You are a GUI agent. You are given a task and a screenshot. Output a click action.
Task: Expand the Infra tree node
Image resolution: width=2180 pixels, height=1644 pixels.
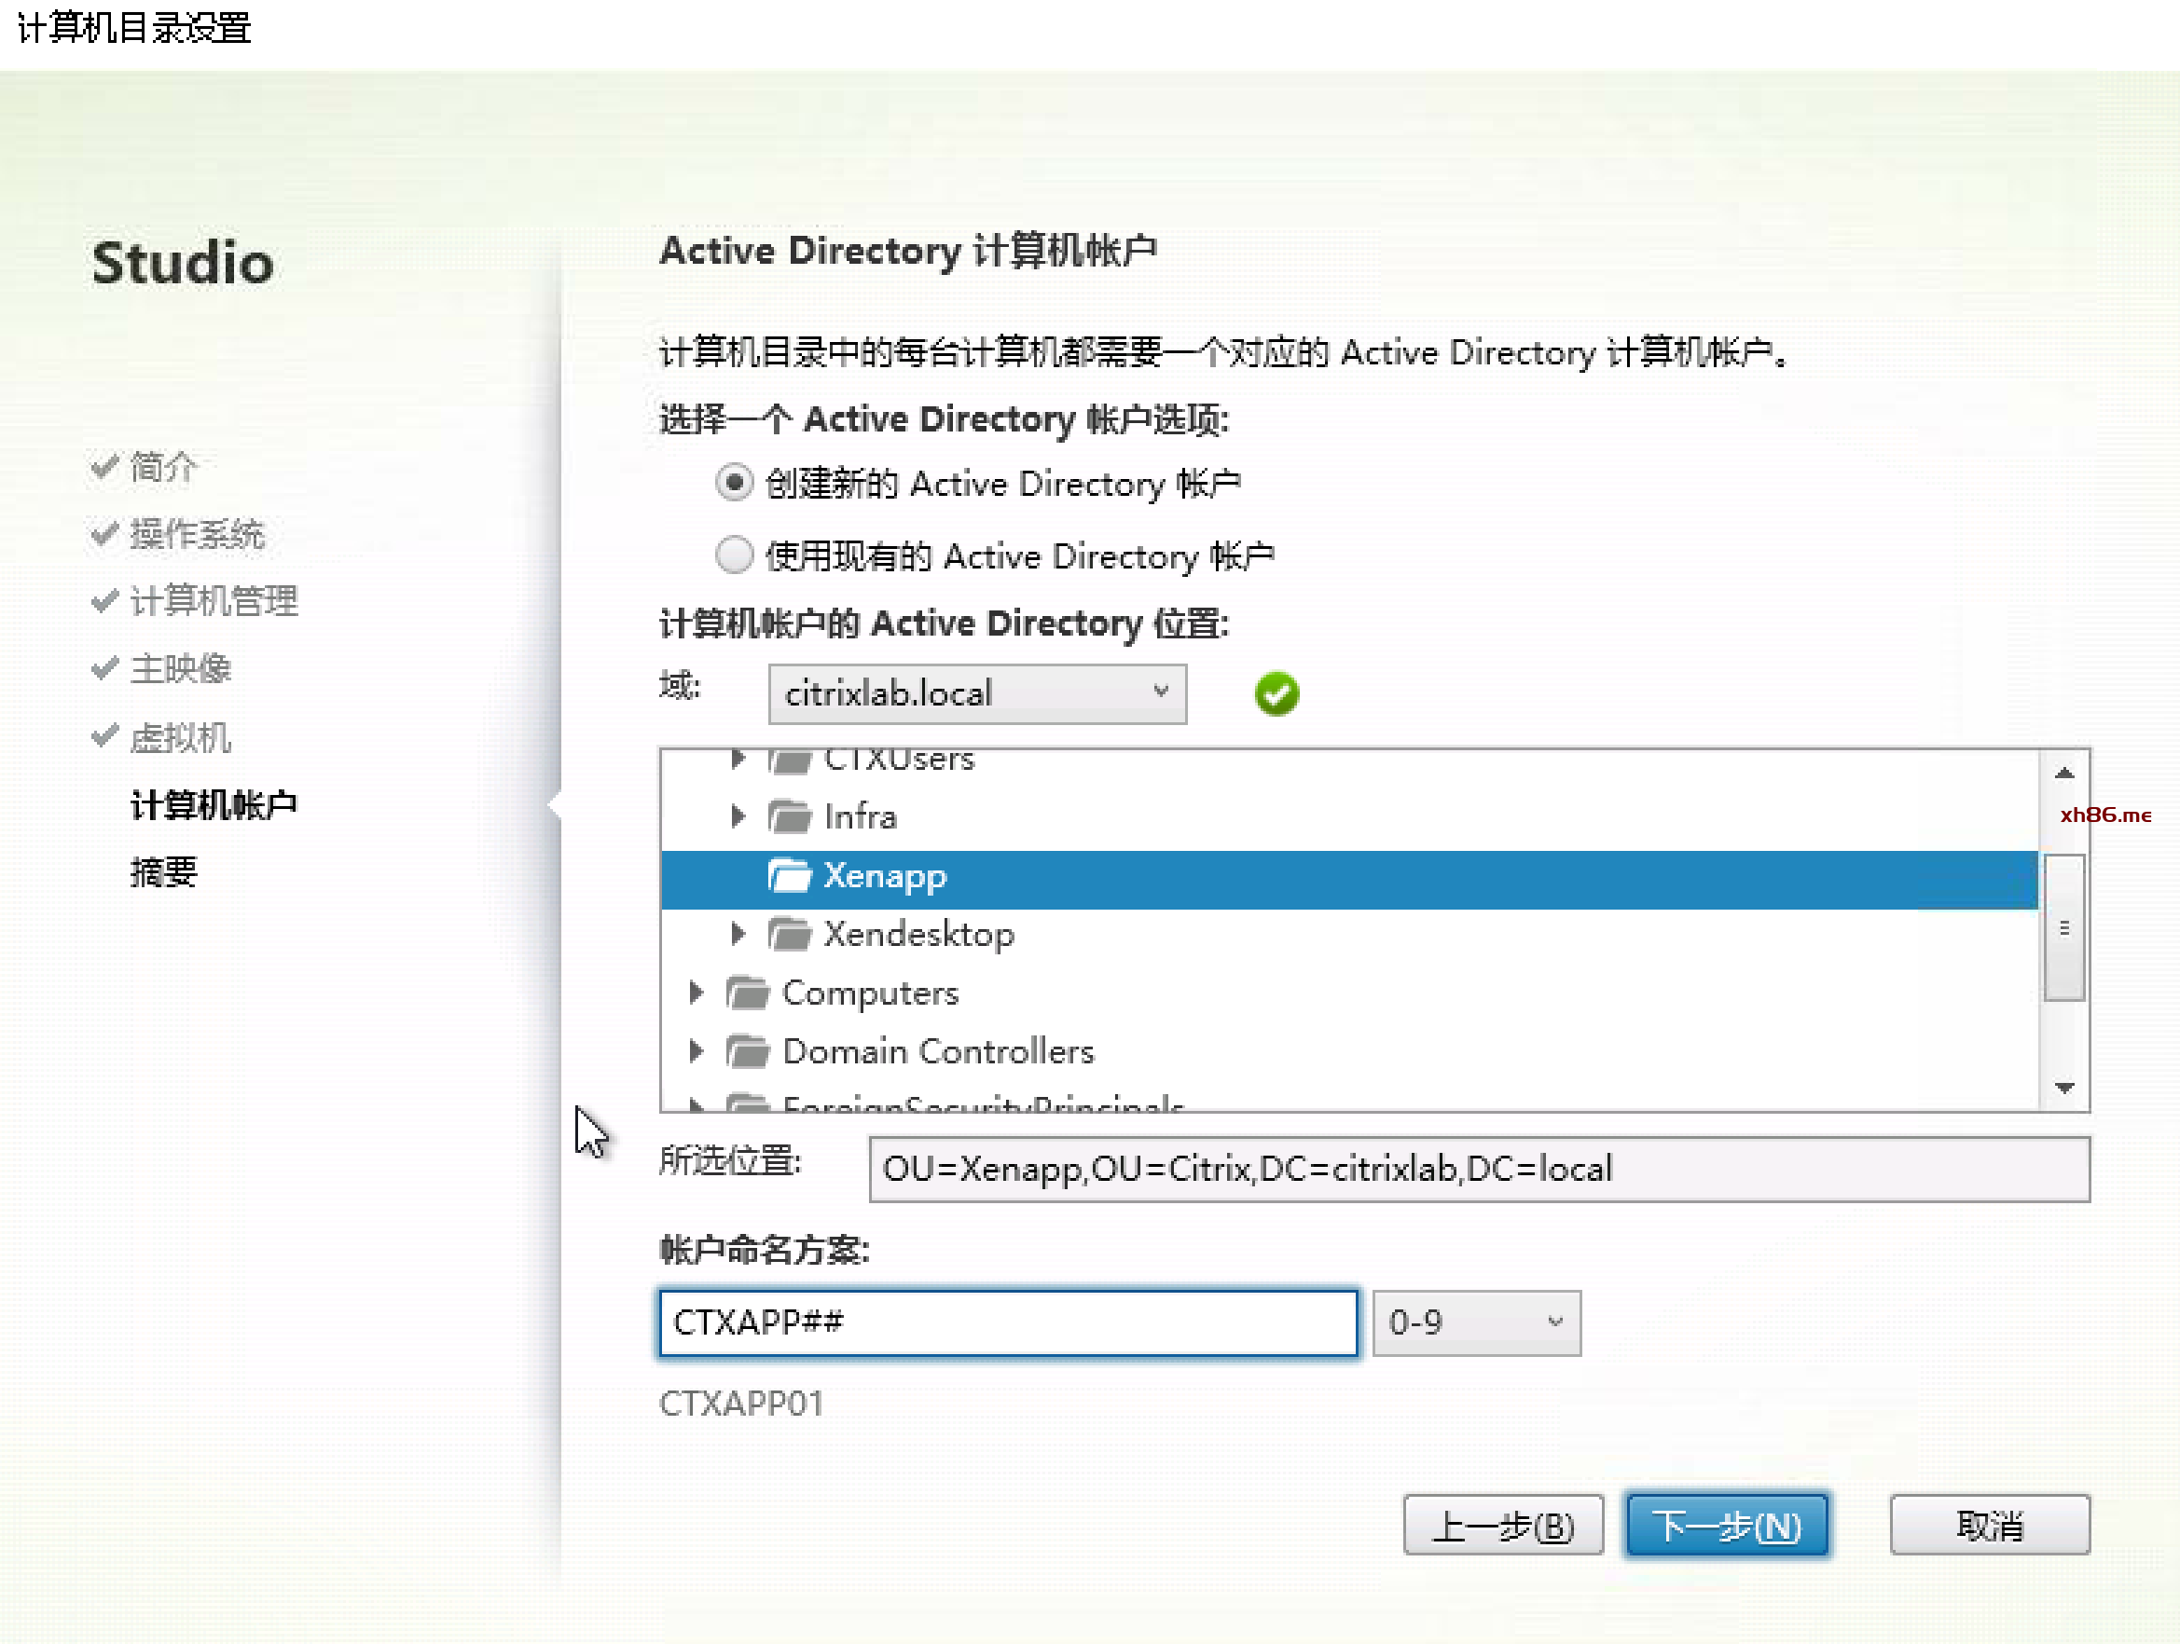[738, 816]
